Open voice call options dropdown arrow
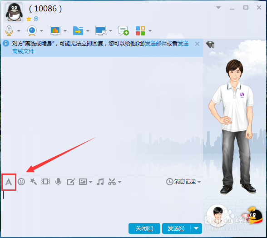This screenshot has height=238, width=267. (x=19, y=31)
